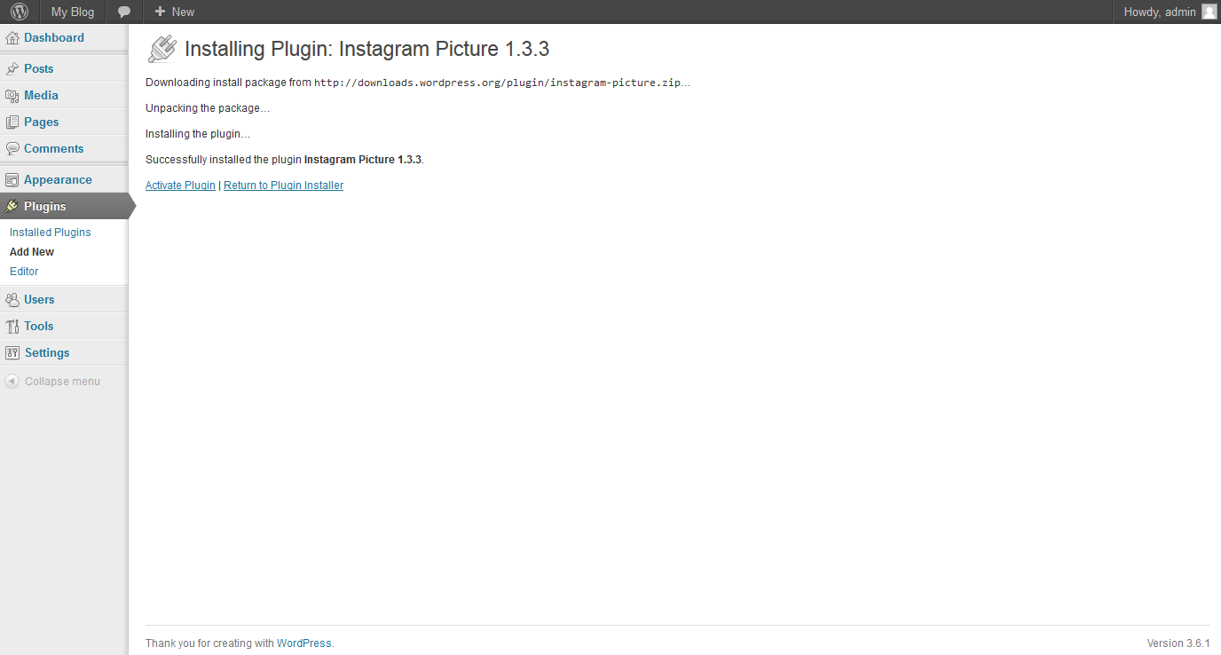Open the plugin Editor submenu item

[24, 272]
